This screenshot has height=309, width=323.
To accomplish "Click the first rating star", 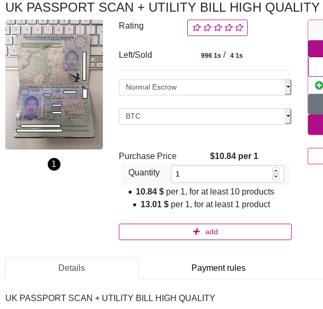I will (x=197, y=28).
